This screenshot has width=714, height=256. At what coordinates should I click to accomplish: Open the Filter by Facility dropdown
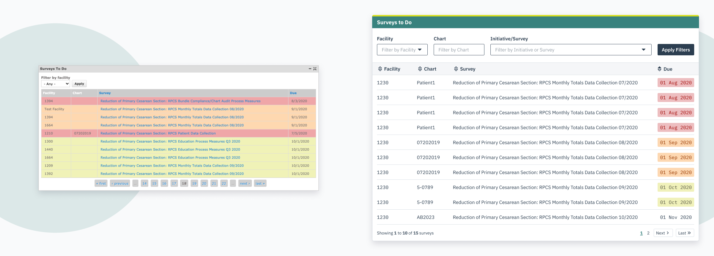click(402, 50)
